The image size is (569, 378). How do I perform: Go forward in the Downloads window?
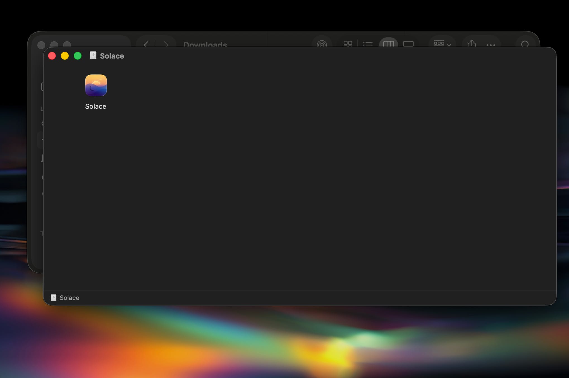tap(166, 44)
